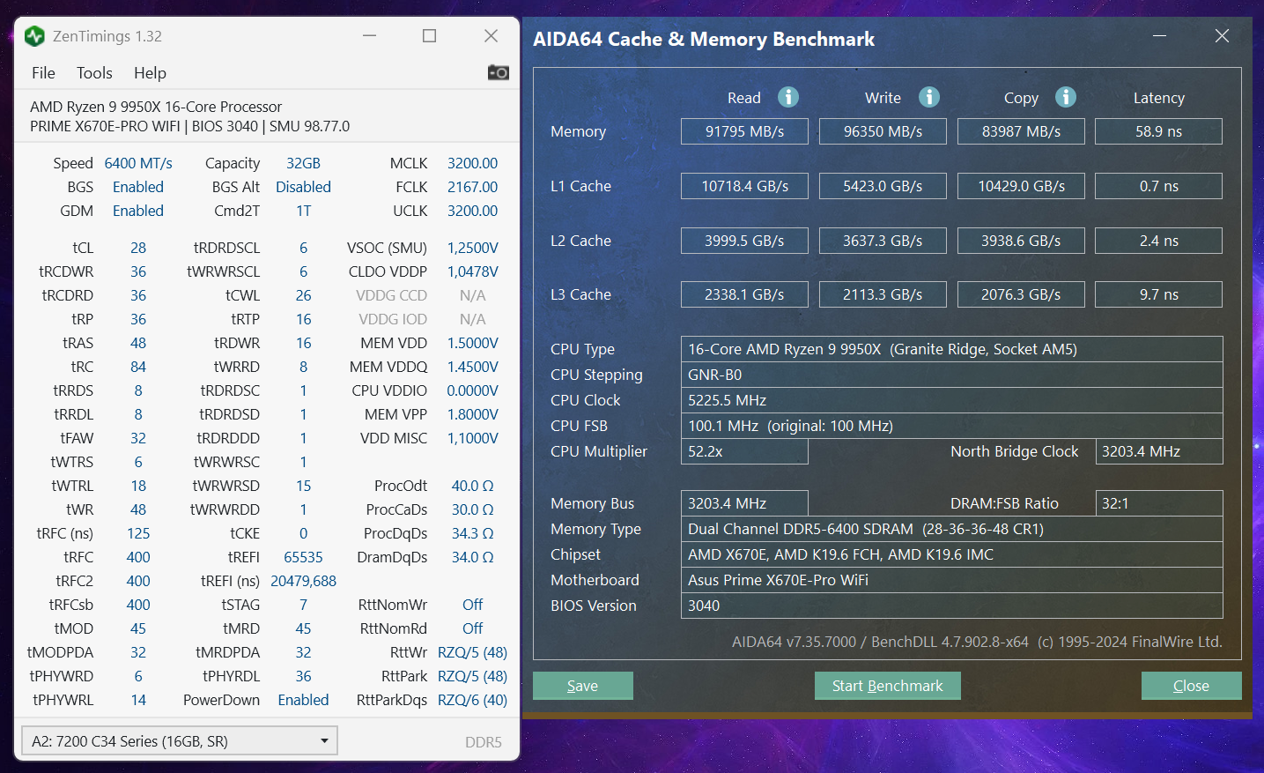This screenshot has width=1264, height=773.
Task: Click the Write info icon in AIDA64
Action: pos(929,97)
